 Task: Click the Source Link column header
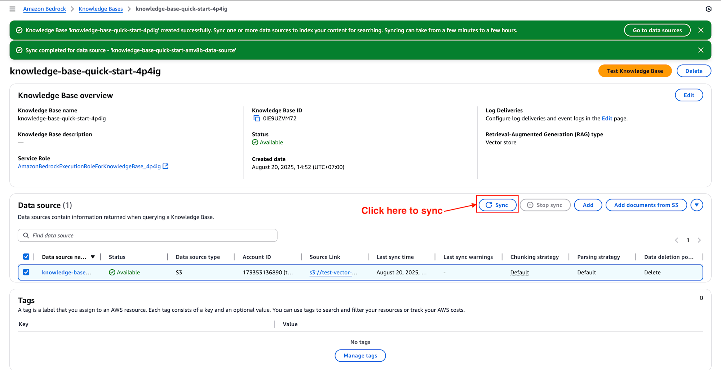(325, 257)
